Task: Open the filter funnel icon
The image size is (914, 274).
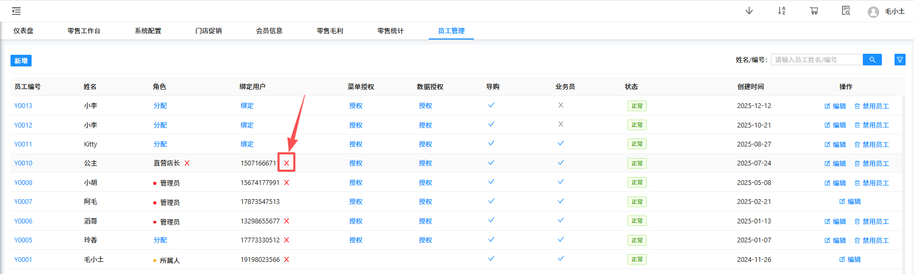Action: pos(900,60)
